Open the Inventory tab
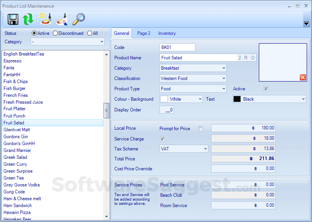Image resolution: width=312 pixels, height=222 pixels. coord(167,33)
